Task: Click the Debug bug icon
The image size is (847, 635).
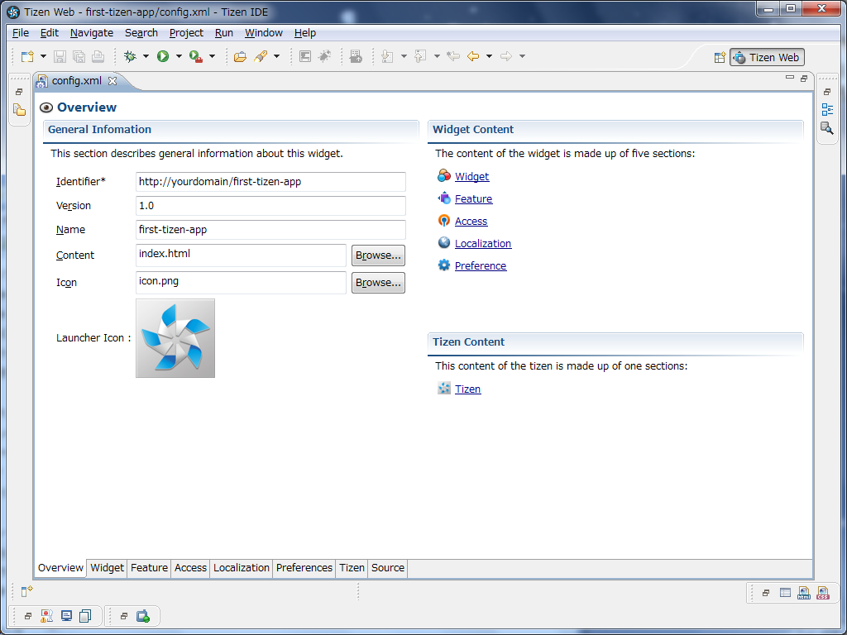Action: click(x=130, y=56)
